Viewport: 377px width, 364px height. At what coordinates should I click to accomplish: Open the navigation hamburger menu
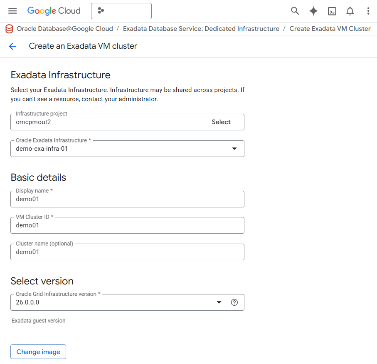(x=12, y=11)
